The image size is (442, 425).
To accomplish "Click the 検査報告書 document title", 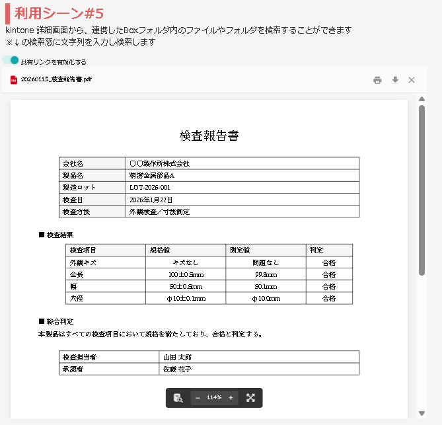I will (209, 135).
